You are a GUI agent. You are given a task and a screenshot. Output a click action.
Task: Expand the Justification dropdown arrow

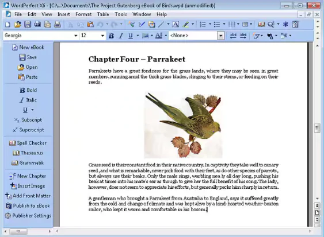(x=152, y=36)
